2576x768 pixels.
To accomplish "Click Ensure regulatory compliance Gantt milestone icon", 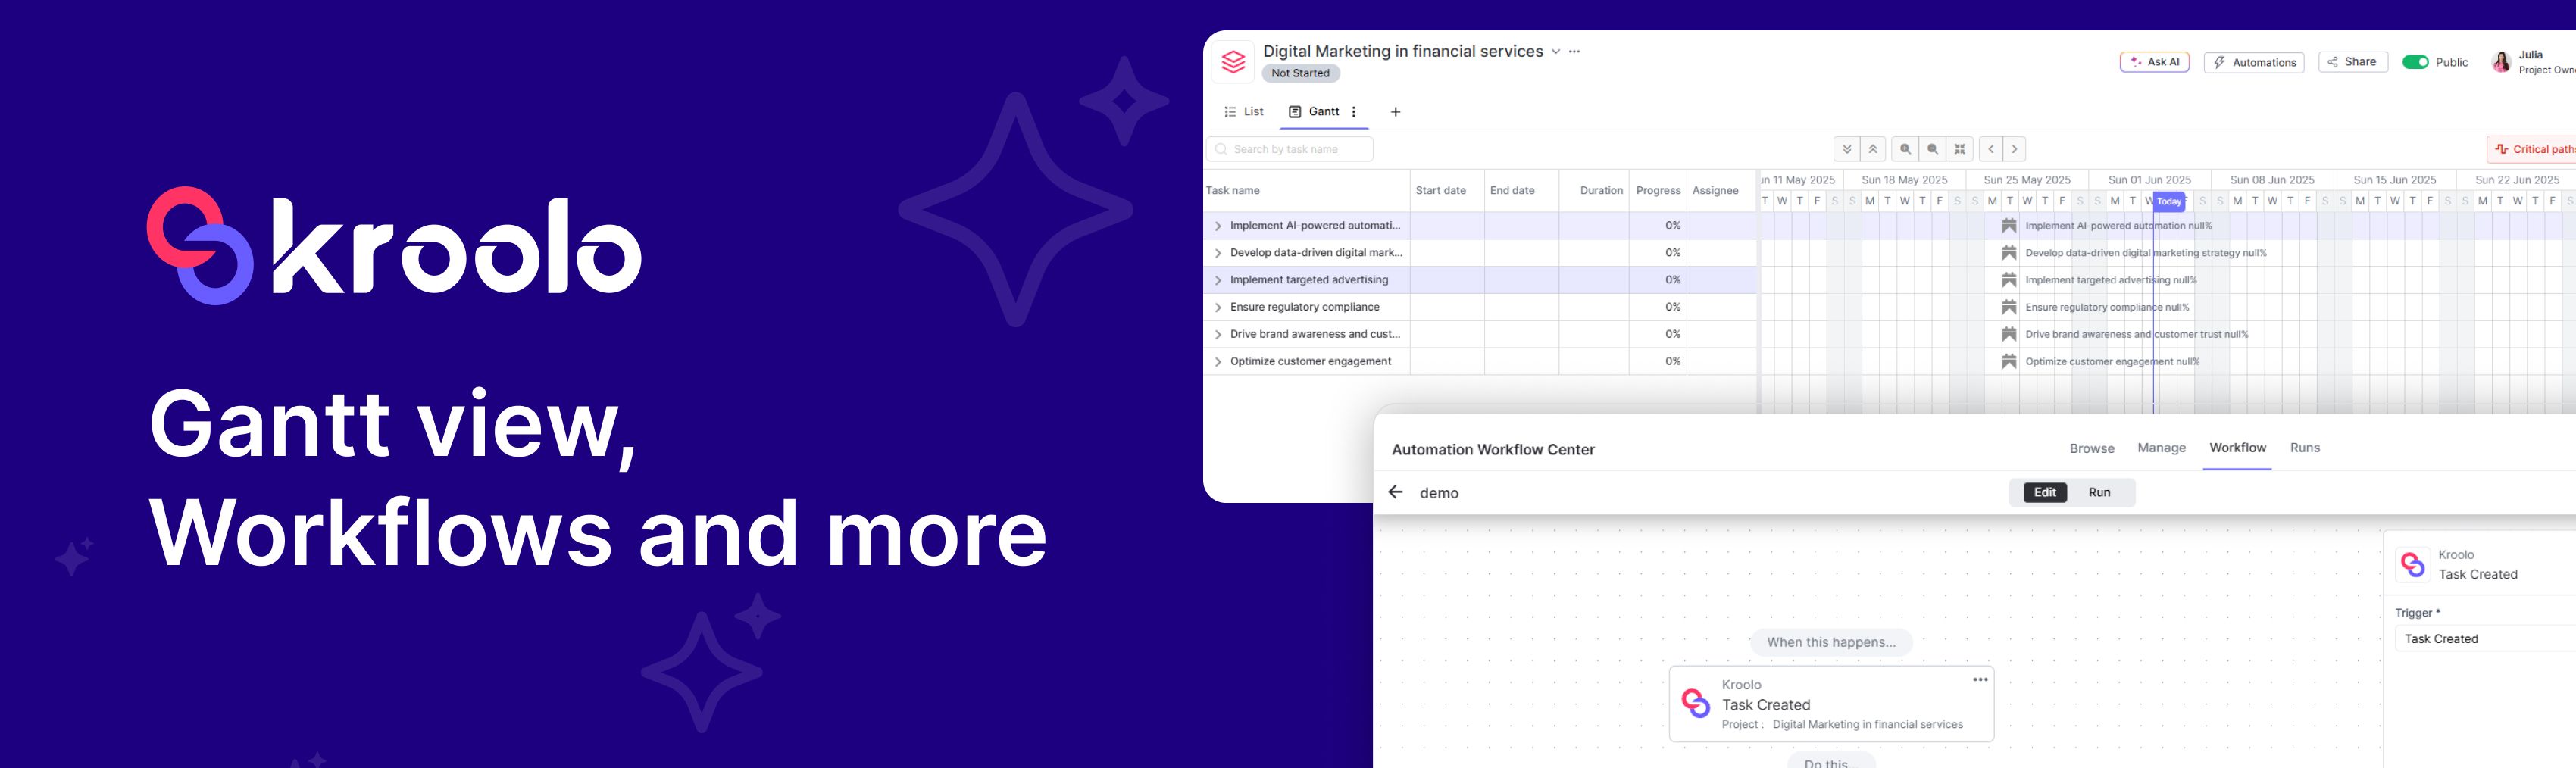I will pos(2008,307).
